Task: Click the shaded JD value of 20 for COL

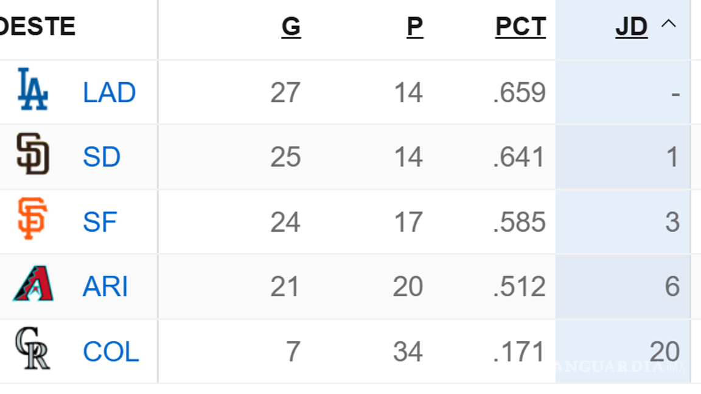Action: pyautogui.click(x=666, y=351)
